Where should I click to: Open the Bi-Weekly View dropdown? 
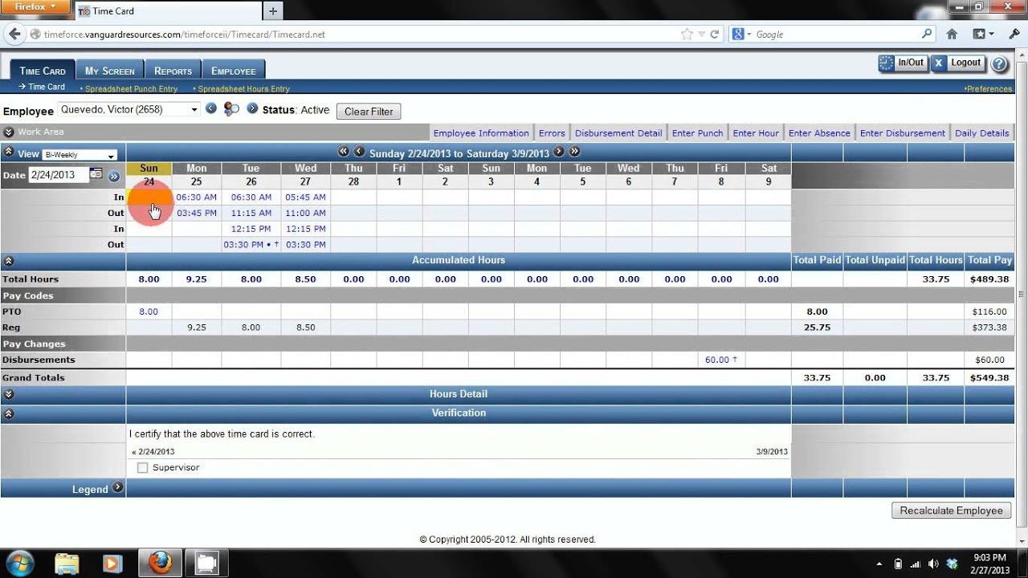tap(80, 155)
